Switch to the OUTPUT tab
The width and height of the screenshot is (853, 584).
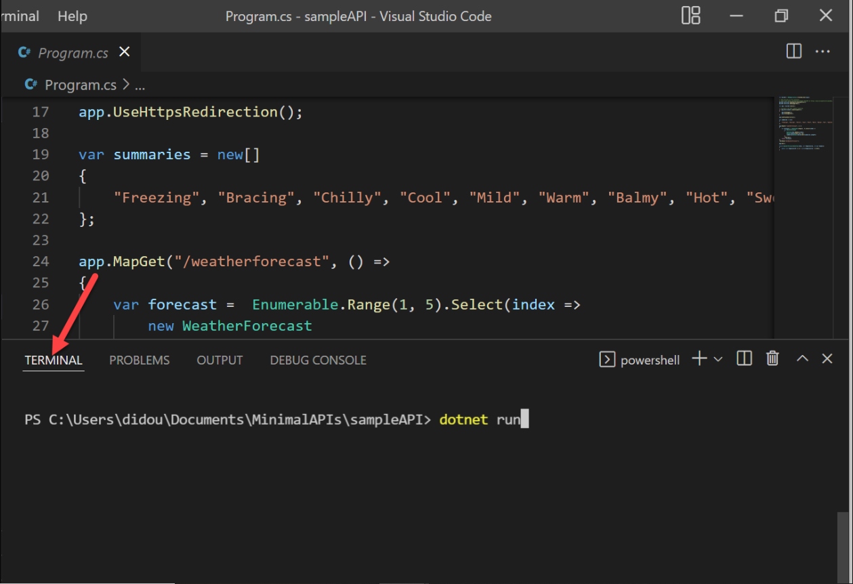(x=220, y=360)
